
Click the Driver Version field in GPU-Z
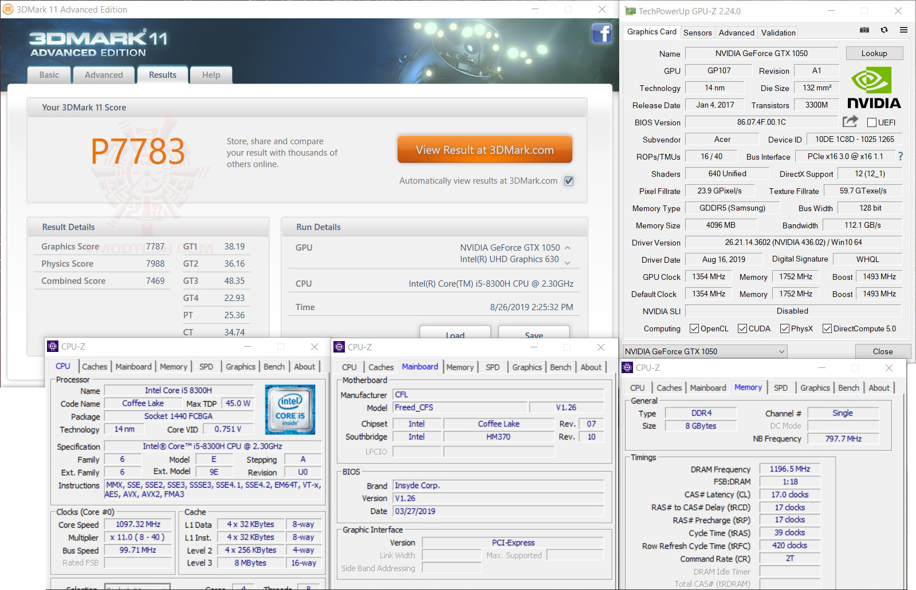point(793,242)
